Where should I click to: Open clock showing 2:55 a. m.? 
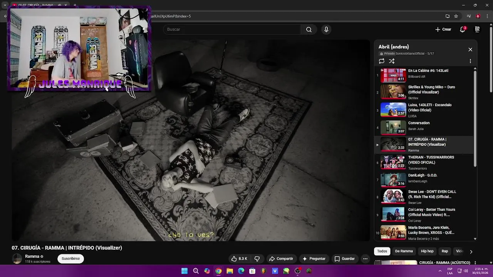point(480,271)
